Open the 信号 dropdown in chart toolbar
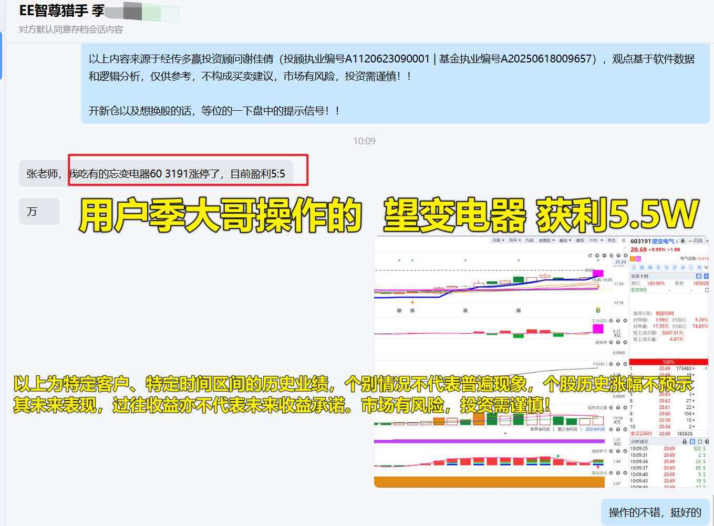Screen dimensions: 714x526 [513, 240]
